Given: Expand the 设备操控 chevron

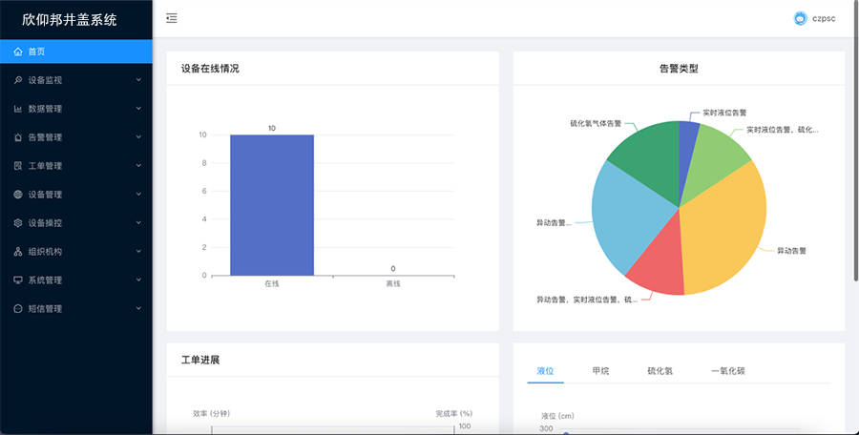Looking at the screenshot, I should point(138,223).
